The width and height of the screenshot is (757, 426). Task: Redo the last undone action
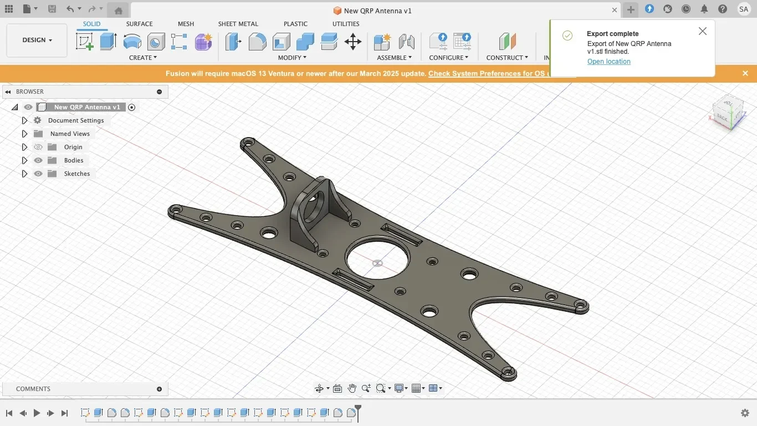[x=92, y=9]
